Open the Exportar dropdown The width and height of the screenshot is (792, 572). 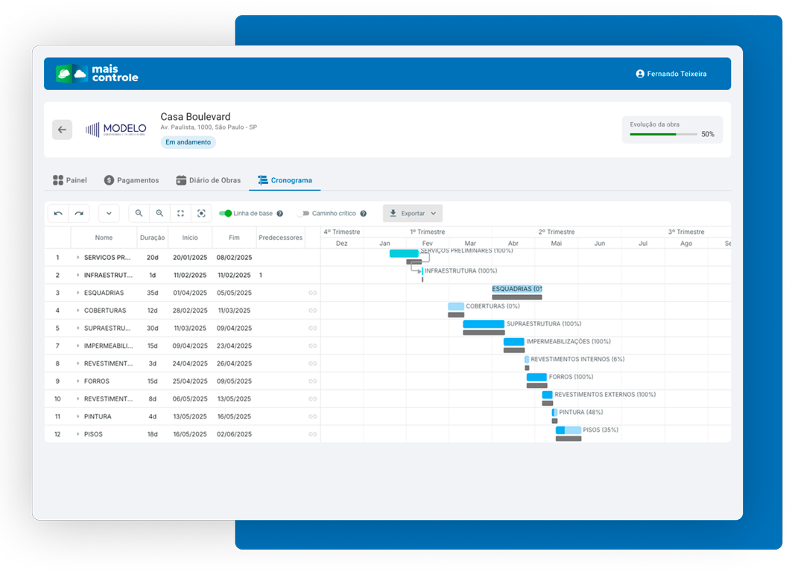[x=413, y=214]
